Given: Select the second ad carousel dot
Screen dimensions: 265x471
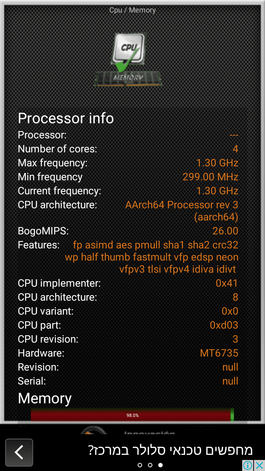Looking at the screenshot, I should click(x=150, y=465).
